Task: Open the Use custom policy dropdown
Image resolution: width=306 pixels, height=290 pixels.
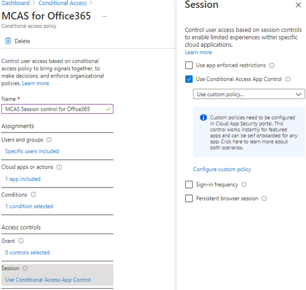Action: [x=249, y=94]
